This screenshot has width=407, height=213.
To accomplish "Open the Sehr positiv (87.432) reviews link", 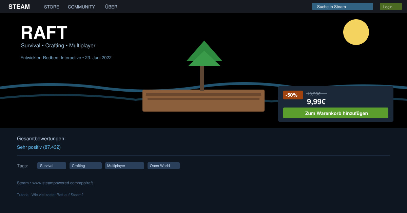I will click(39, 147).
